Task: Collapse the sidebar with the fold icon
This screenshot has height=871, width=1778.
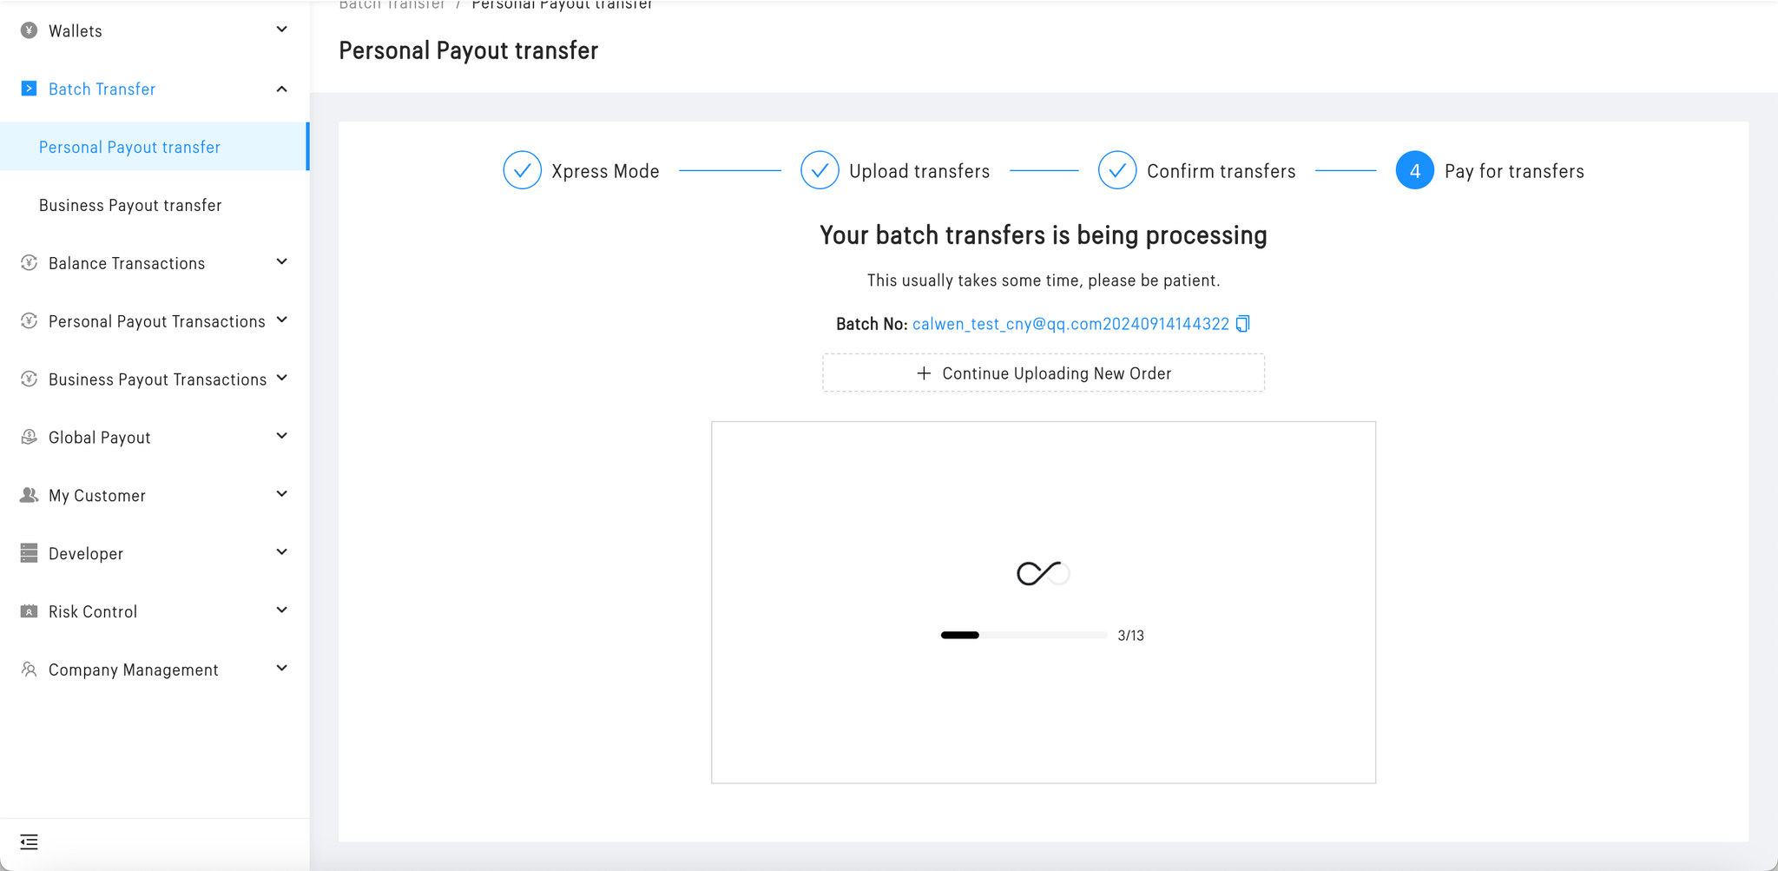Action: pos(29,841)
